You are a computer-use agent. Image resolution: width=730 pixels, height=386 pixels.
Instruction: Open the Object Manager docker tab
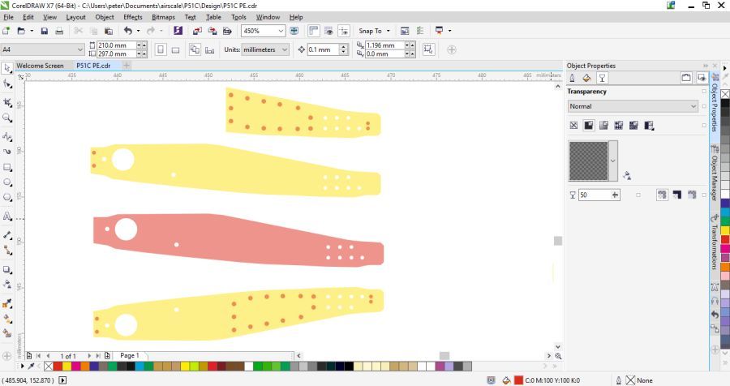click(715, 173)
